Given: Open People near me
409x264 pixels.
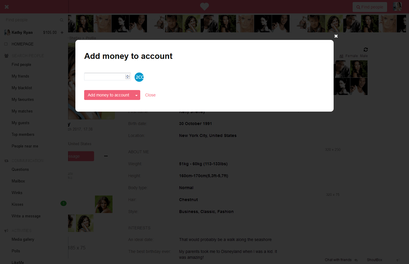Looking at the screenshot, I should coord(25,146).
